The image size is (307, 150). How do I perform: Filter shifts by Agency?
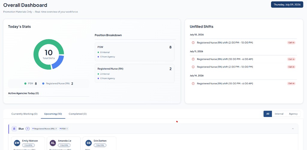click(x=293, y=114)
